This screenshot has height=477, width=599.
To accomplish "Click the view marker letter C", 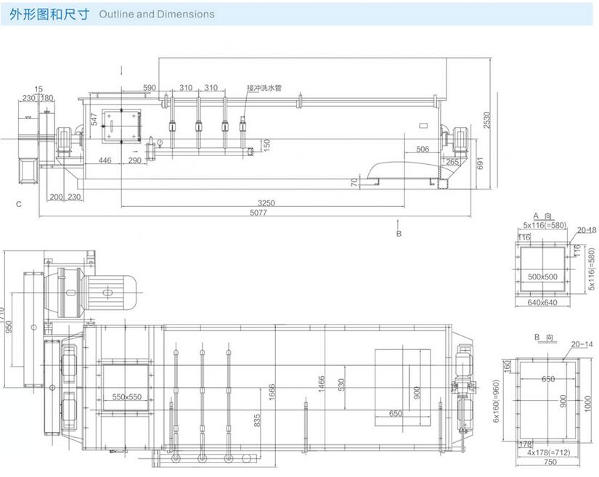I will 18,204.
